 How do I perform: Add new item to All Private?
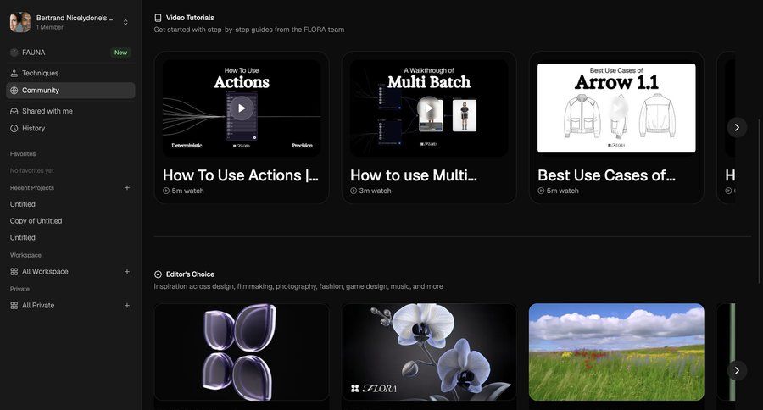pos(127,306)
